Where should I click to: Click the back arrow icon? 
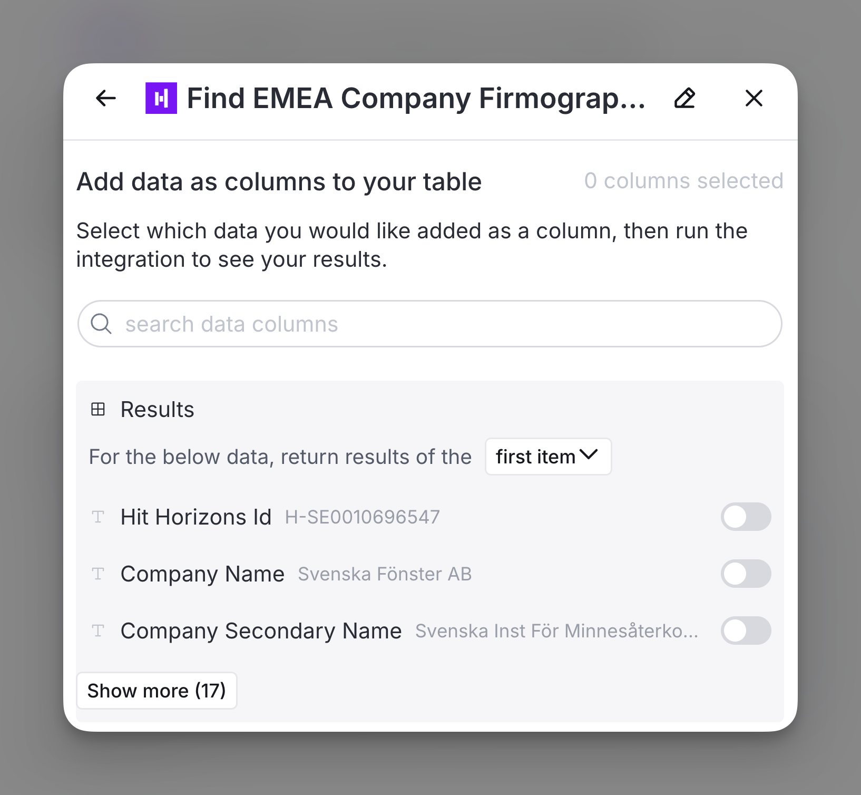tap(106, 98)
